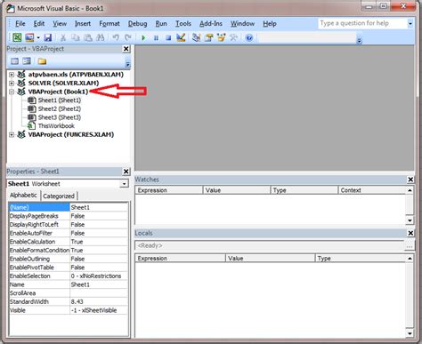Click the blue Help question mark icon
The height and width of the screenshot is (344, 422).
[249, 37]
